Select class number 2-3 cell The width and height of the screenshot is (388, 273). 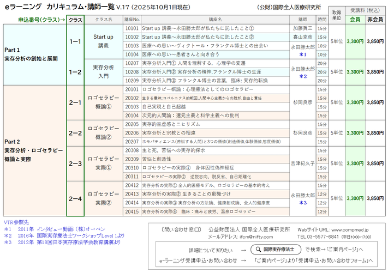click(x=75, y=163)
